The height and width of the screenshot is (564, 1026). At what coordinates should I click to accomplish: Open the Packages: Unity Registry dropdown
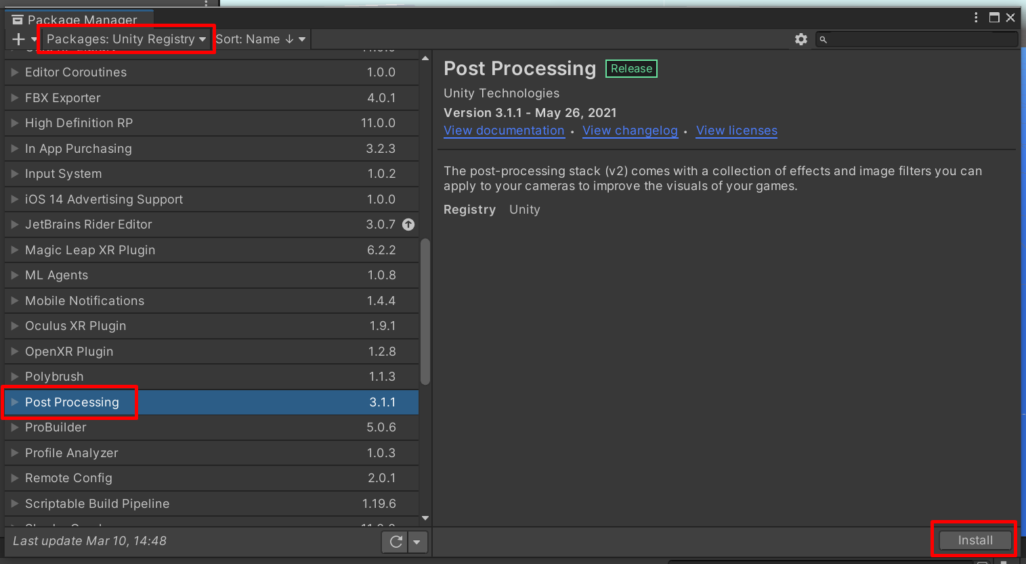pyautogui.click(x=126, y=39)
